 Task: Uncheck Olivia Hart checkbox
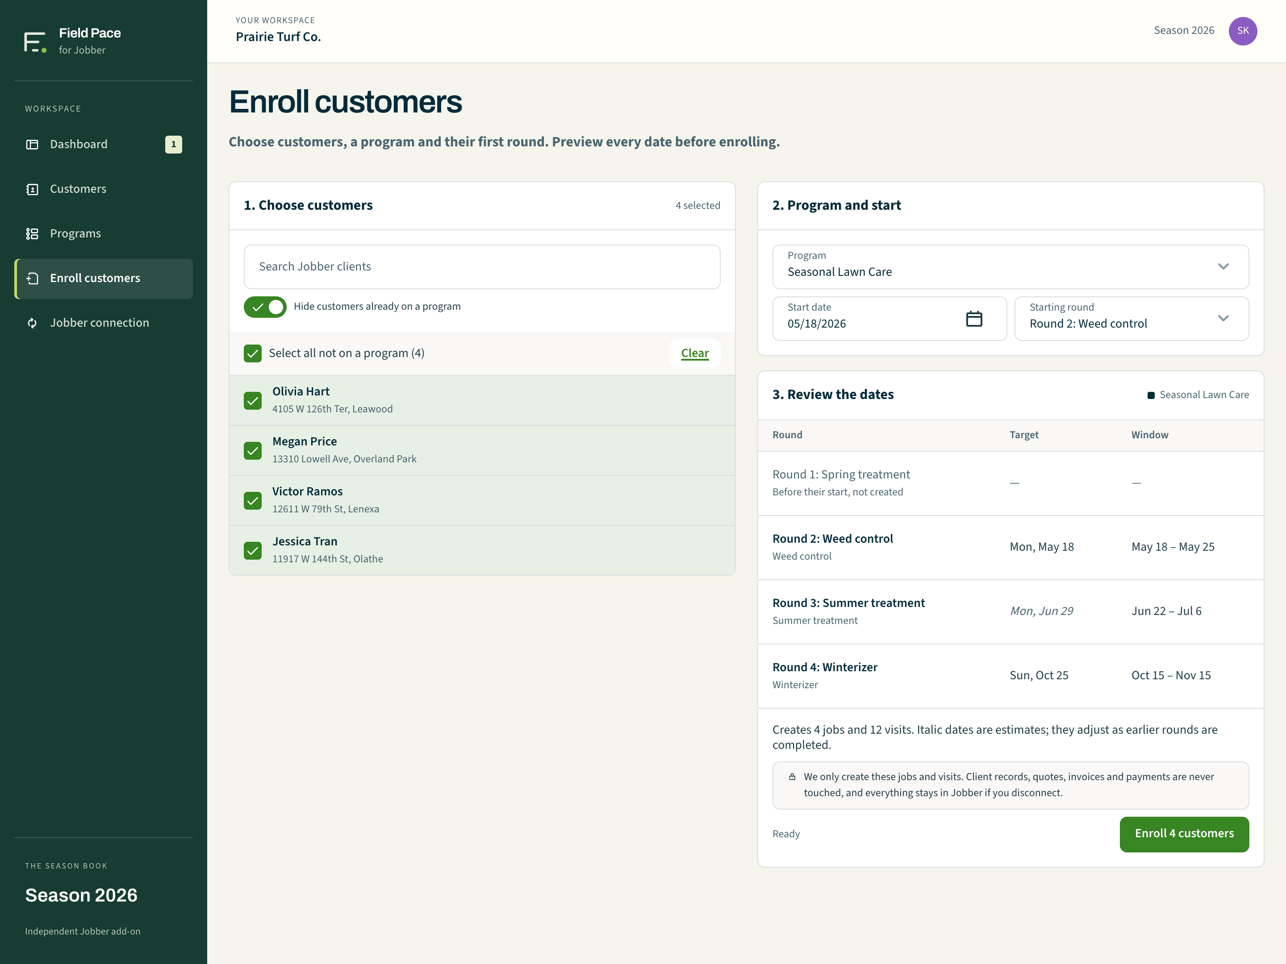click(x=252, y=400)
